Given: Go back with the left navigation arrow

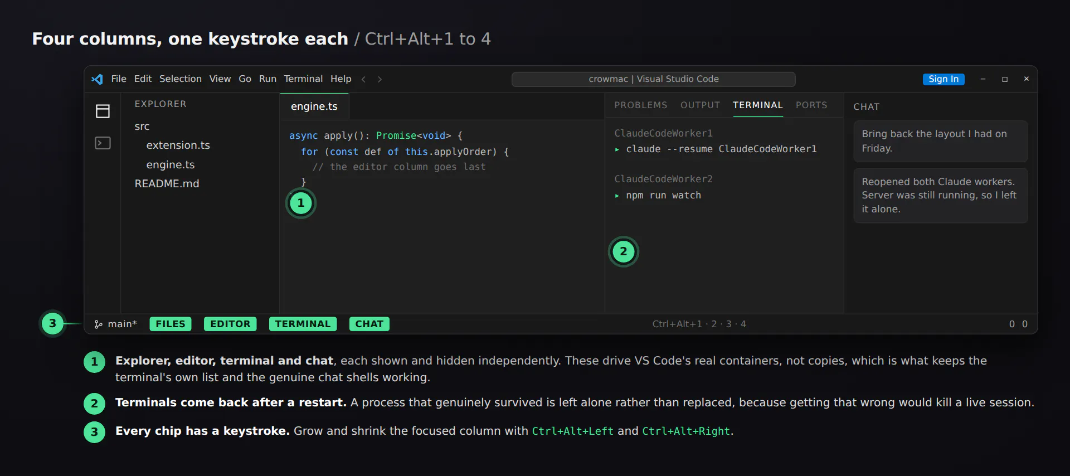Looking at the screenshot, I should click(363, 79).
